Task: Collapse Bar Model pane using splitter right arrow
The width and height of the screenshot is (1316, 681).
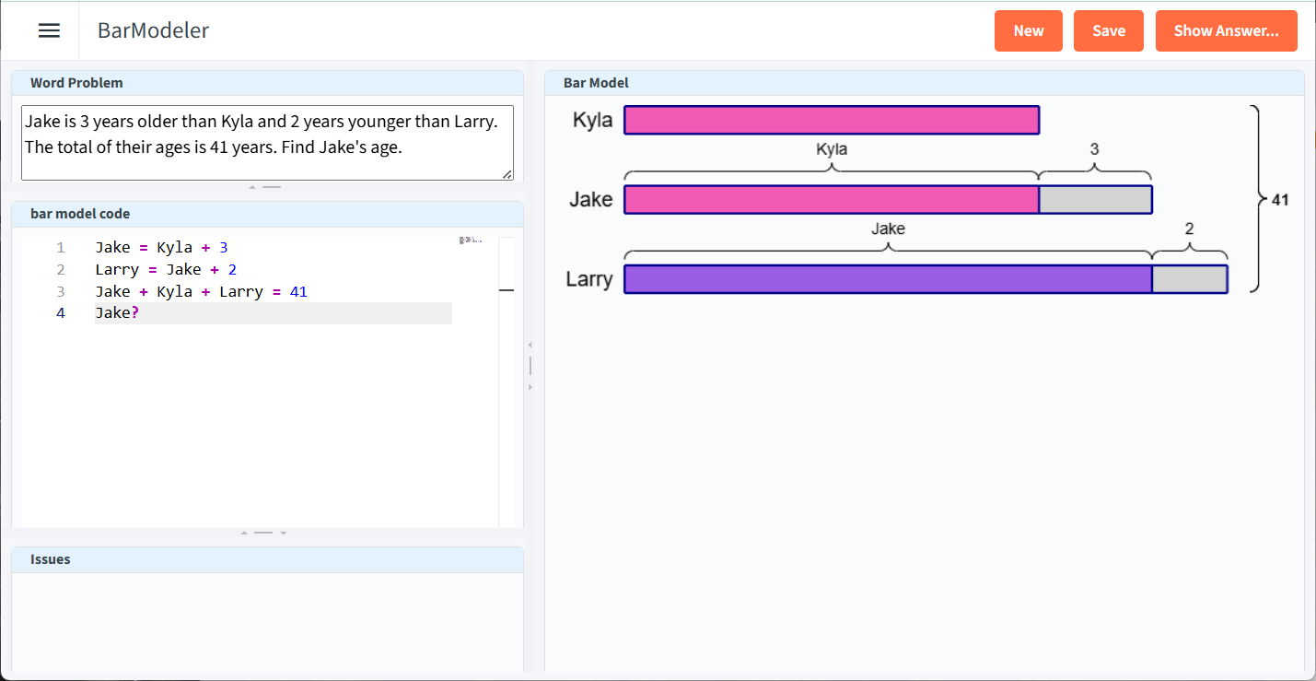Action: [530, 388]
